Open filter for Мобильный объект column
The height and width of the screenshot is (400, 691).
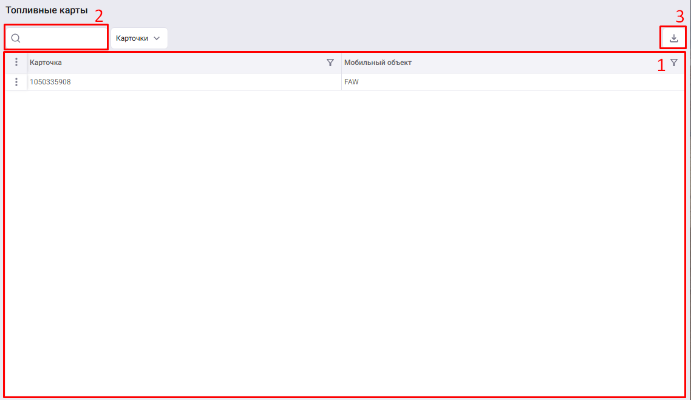(x=674, y=63)
